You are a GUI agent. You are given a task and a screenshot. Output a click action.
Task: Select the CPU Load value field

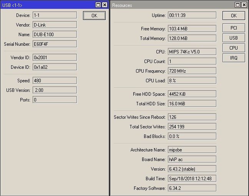pos(192,81)
